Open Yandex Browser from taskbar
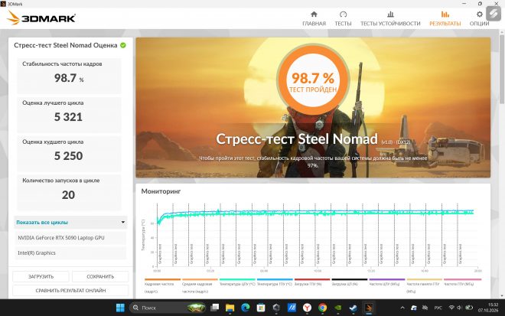 click(x=308, y=308)
